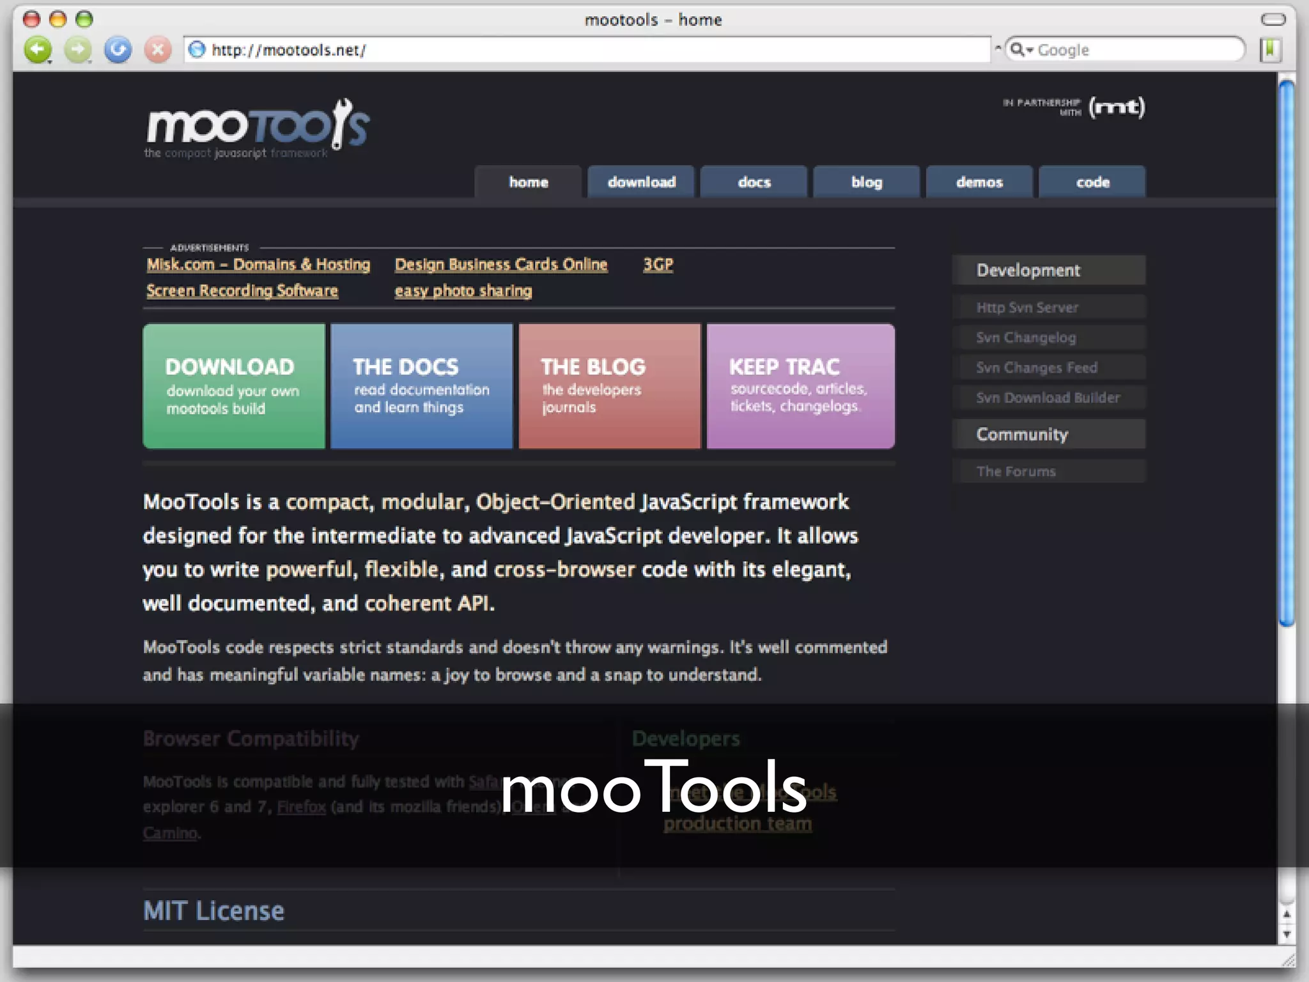
Task: Click the scrollbar down arrow
Action: (1287, 934)
